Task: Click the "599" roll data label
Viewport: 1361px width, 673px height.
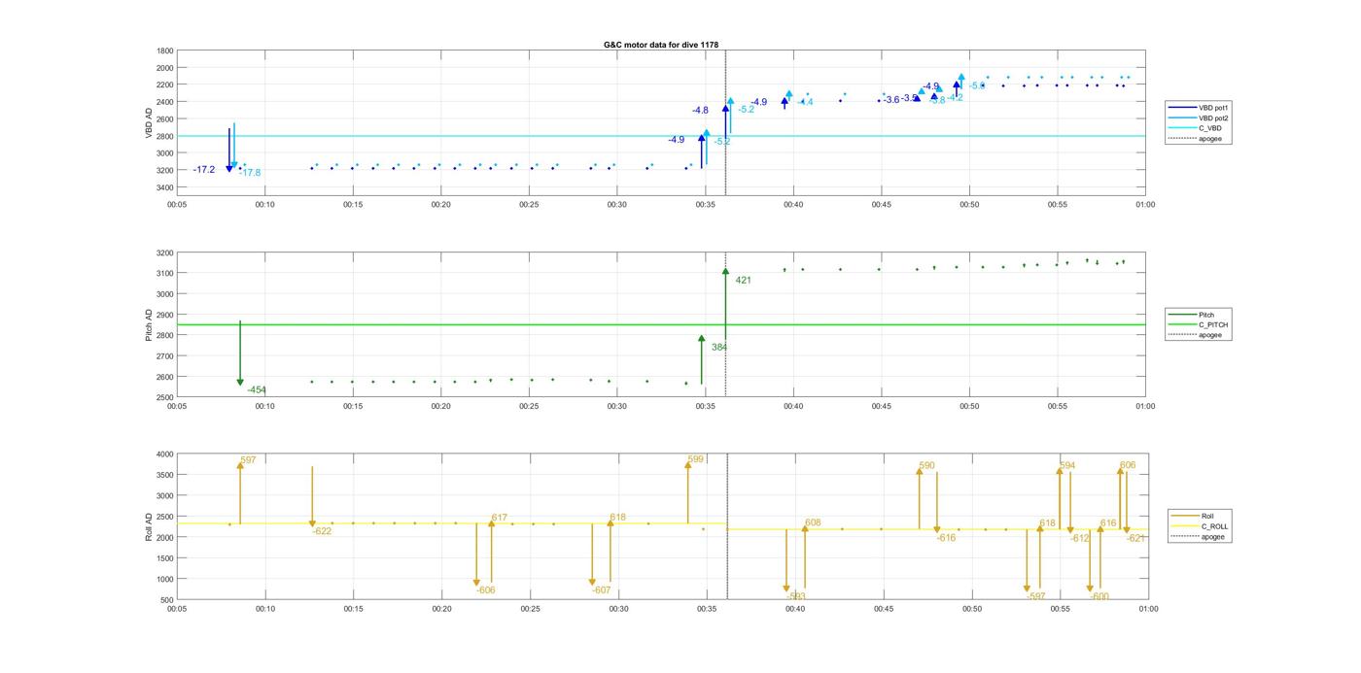Action: tap(695, 459)
